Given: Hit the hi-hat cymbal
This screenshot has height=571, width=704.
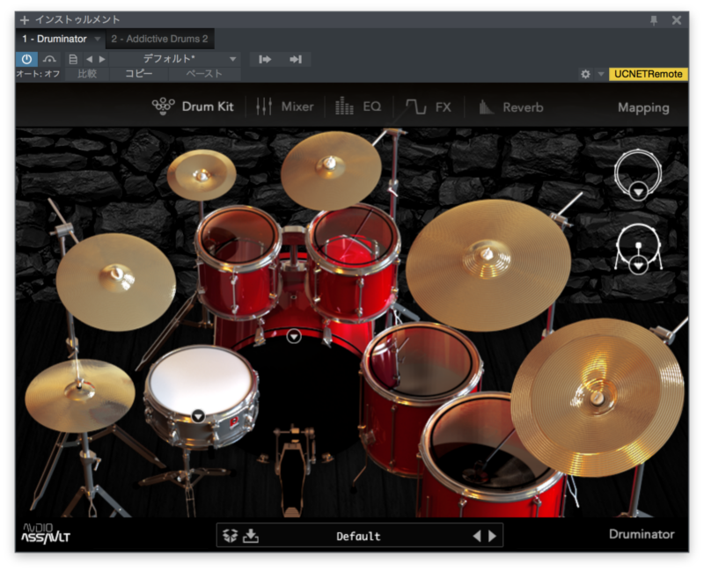Looking at the screenshot, I should (80, 394).
